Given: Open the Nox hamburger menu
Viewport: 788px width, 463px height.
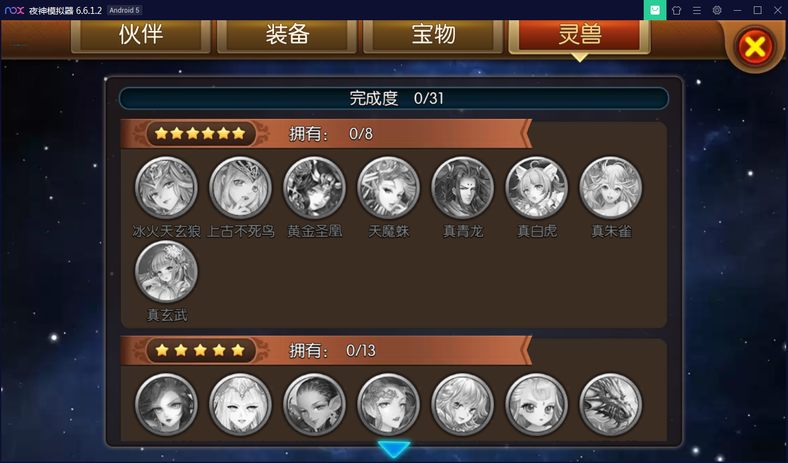Looking at the screenshot, I should click(x=697, y=10).
